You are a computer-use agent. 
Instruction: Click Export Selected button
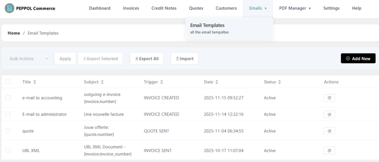[100, 59]
